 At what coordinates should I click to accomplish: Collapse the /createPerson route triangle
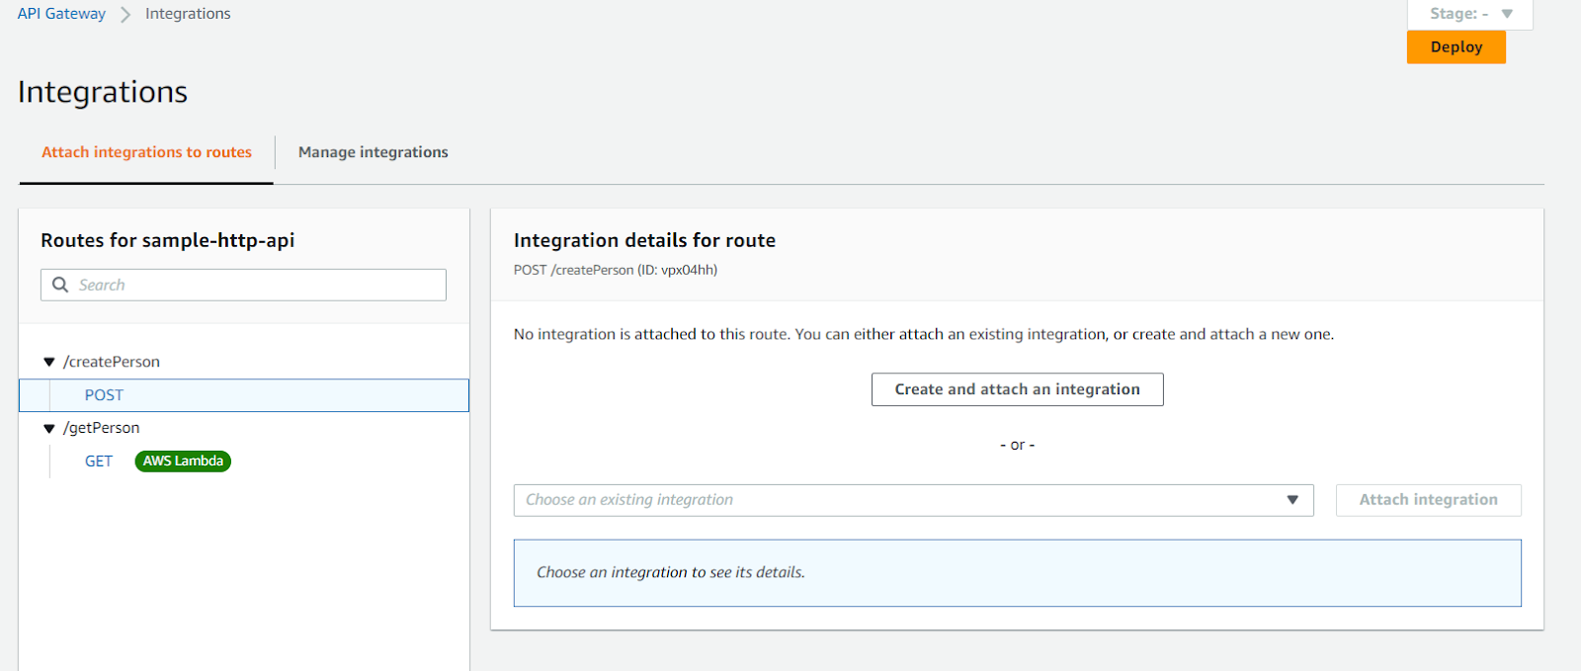[x=48, y=363]
